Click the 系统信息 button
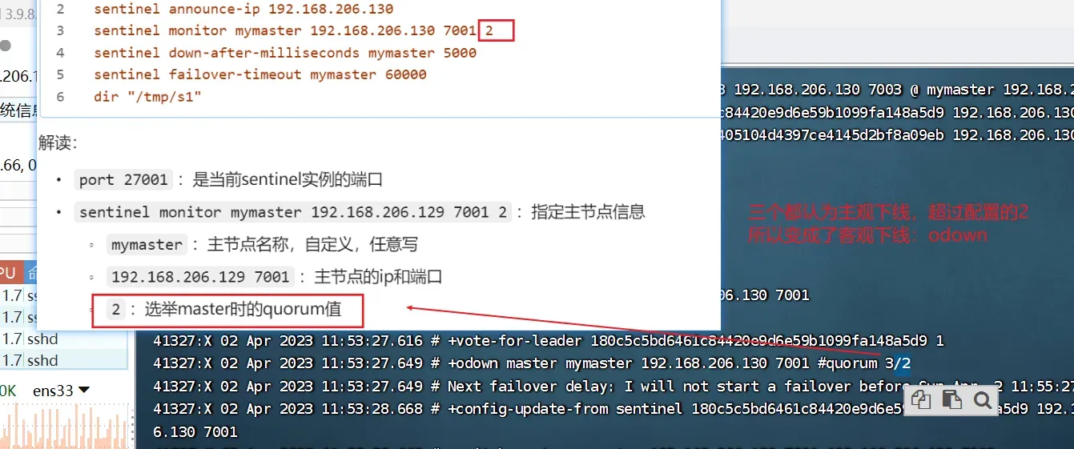 pos(18,110)
